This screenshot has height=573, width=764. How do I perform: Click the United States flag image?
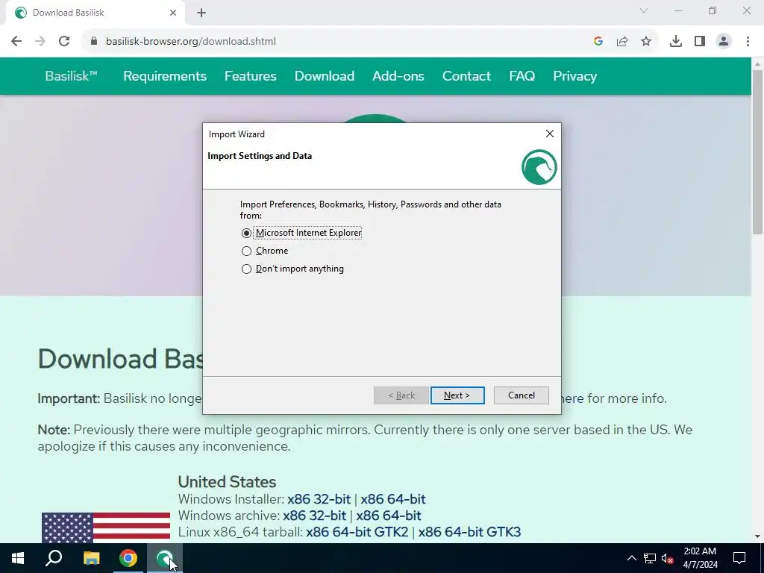106,527
